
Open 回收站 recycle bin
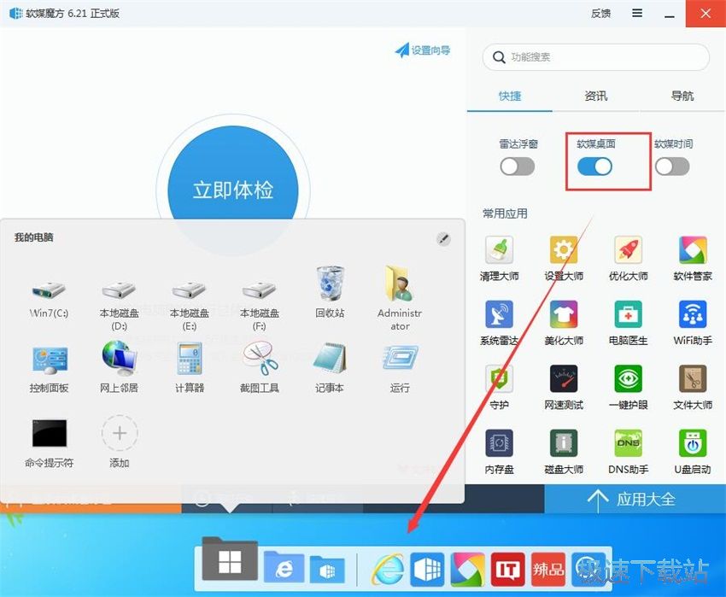(330, 284)
